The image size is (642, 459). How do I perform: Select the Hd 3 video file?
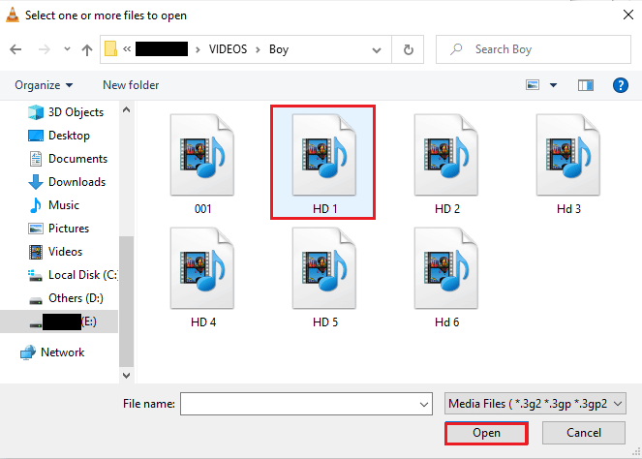568,163
